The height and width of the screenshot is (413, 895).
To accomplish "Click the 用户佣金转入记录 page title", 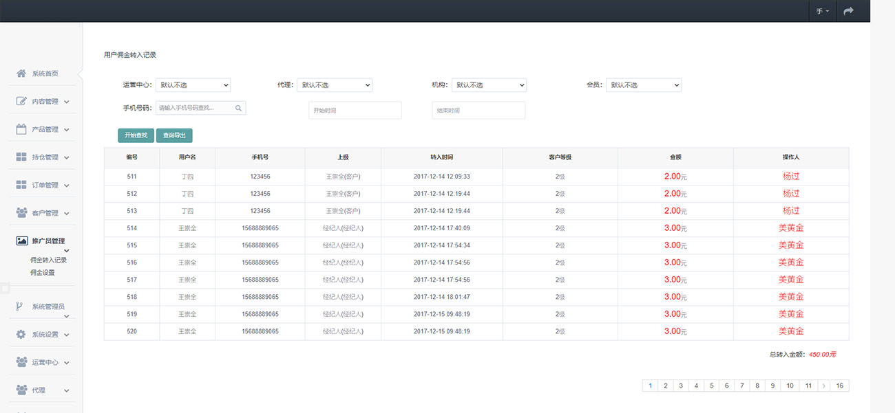I will coord(129,54).
